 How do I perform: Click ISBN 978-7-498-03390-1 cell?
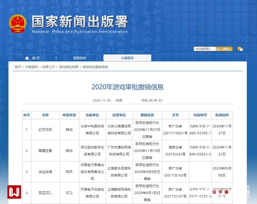tap(200, 130)
